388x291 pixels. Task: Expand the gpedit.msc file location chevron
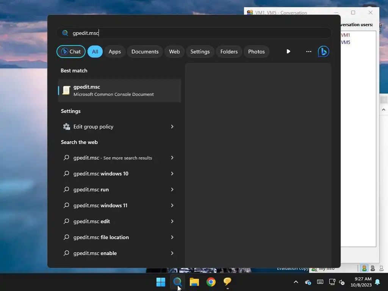pos(172,237)
